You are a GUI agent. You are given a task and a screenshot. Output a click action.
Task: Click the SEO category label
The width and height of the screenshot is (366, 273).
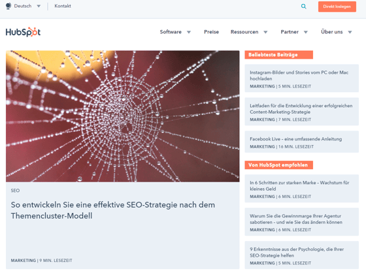click(x=15, y=191)
